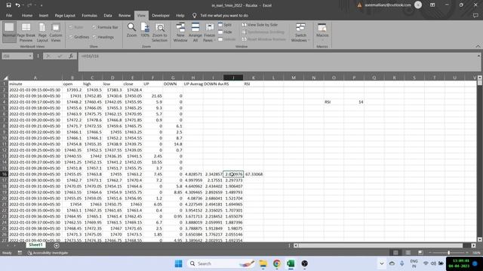The height and width of the screenshot is (271, 483).
Task: Open the Name Box dropdown arrow
Action: [30, 56]
